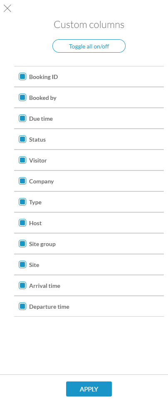Apply the custom column selection
This screenshot has height=399, width=168.
click(89, 389)
